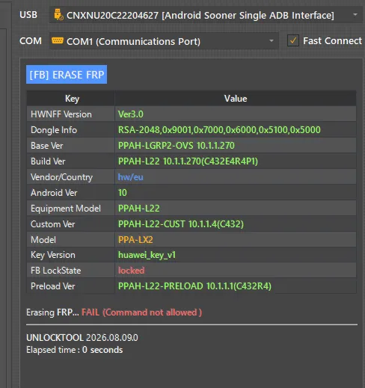Select the Equipment Model key cell
Image resolution: width=365 pixels, height=388 pixels.
(71, 209)
